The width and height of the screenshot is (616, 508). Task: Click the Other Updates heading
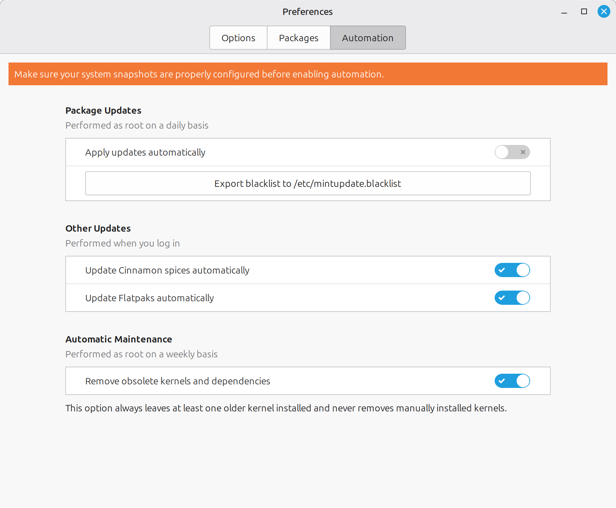98,228
